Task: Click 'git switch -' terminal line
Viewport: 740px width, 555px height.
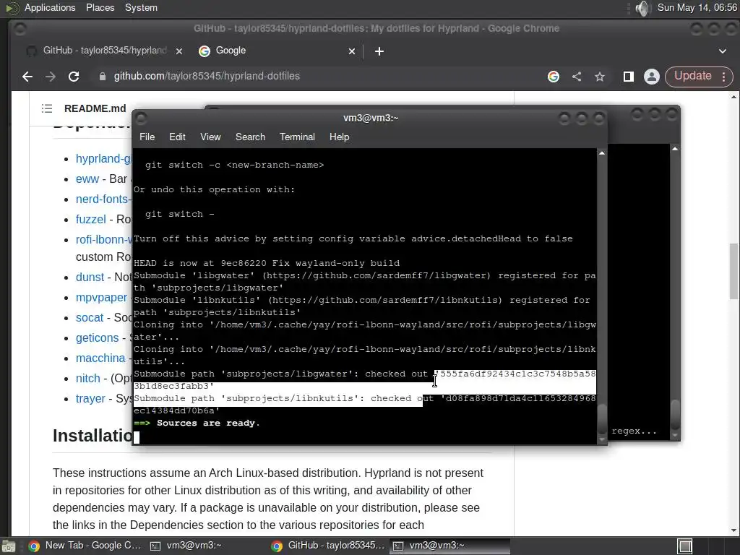Action: coord(179,214)
